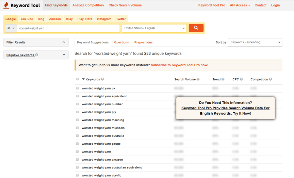Check the box for worsted weight yarn australia
The height and width of the screenshot is (178, 294).
click(77, 135)
